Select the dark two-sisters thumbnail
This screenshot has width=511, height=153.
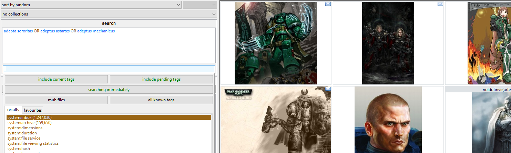[x=388, y=43]
